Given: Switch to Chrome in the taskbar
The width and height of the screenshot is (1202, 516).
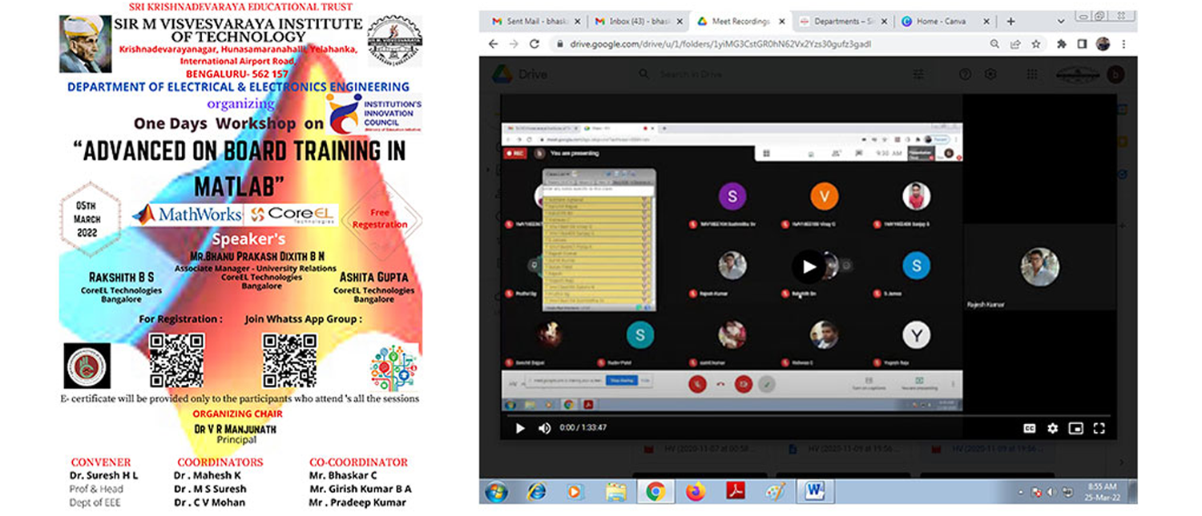Looking at the screenshot, I should pos(655,491).
